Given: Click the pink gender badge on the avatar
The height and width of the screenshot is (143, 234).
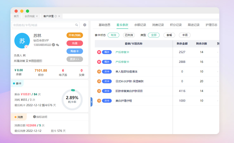Looking at the screenshot, I should pyautogui.click(x=27, y=47).
